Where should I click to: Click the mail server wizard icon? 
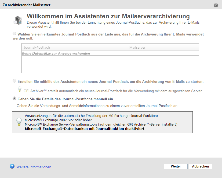(17, 20)
